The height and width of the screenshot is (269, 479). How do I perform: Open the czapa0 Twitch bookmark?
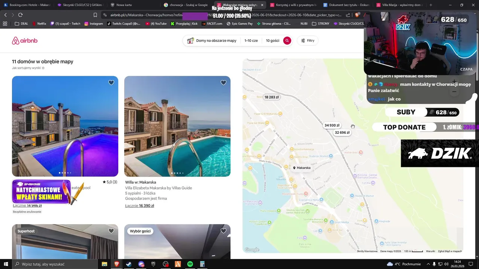point(65,24)
